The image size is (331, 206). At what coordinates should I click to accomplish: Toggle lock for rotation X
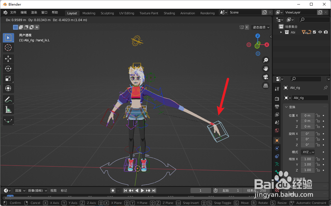318,134
